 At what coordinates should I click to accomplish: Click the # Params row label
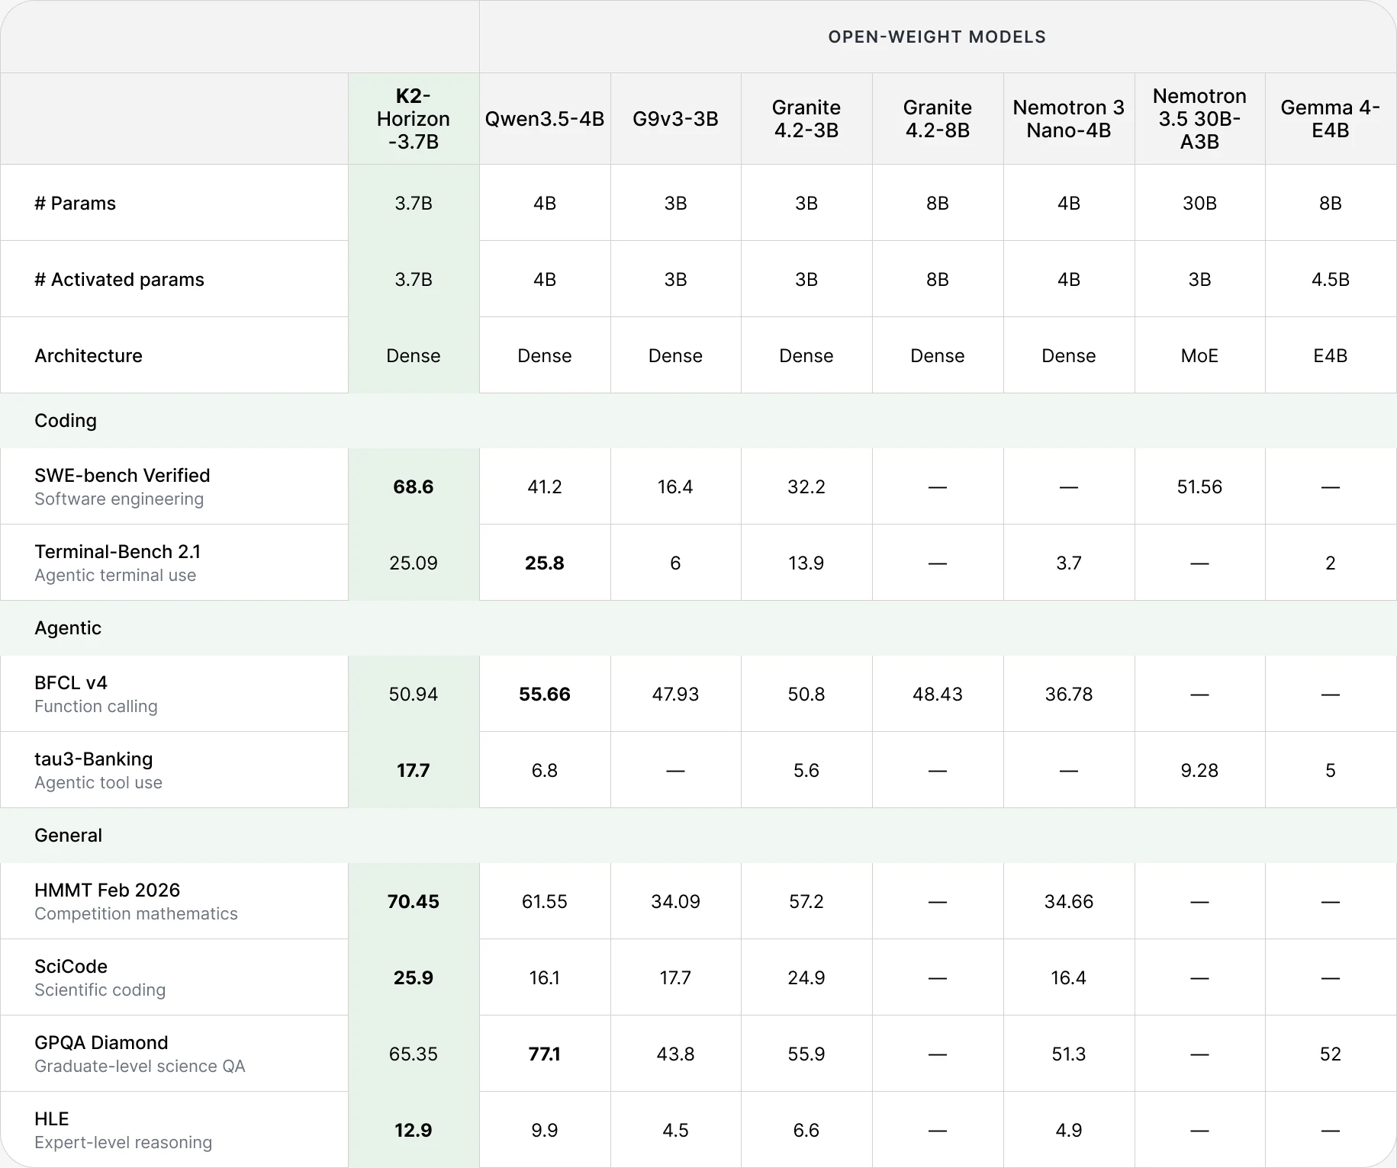tap(76, 204)
